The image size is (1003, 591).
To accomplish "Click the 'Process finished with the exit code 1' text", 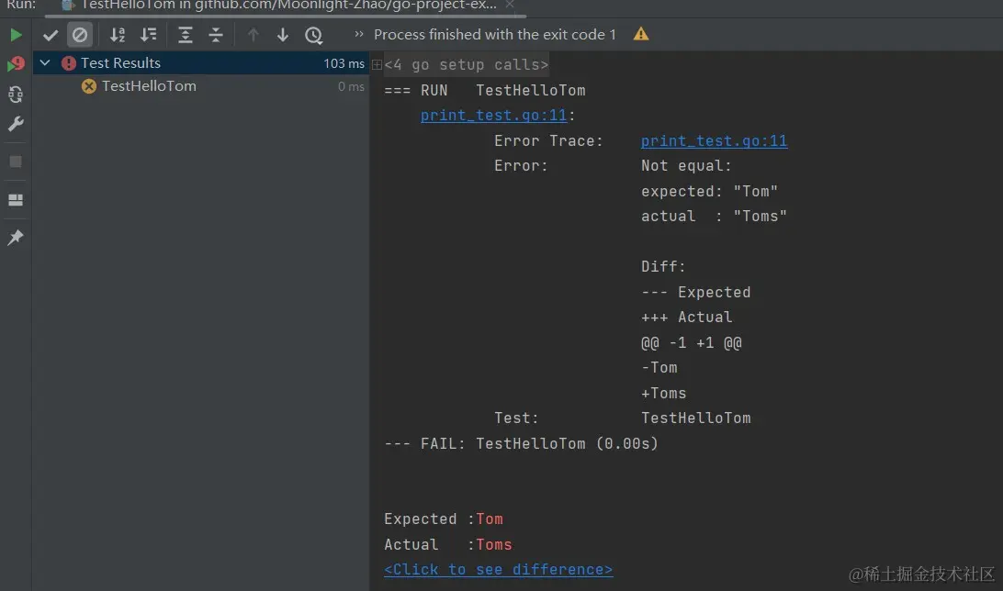I will pyautogui.click(x=494, y=34).
